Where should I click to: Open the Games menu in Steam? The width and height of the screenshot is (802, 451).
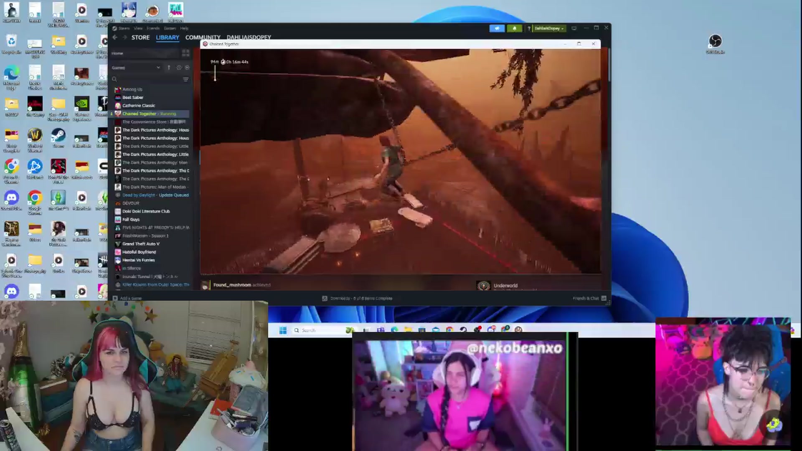coord(170,28)
